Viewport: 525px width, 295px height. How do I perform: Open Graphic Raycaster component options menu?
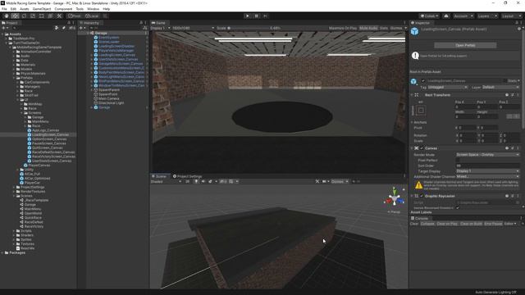[518, 196]
